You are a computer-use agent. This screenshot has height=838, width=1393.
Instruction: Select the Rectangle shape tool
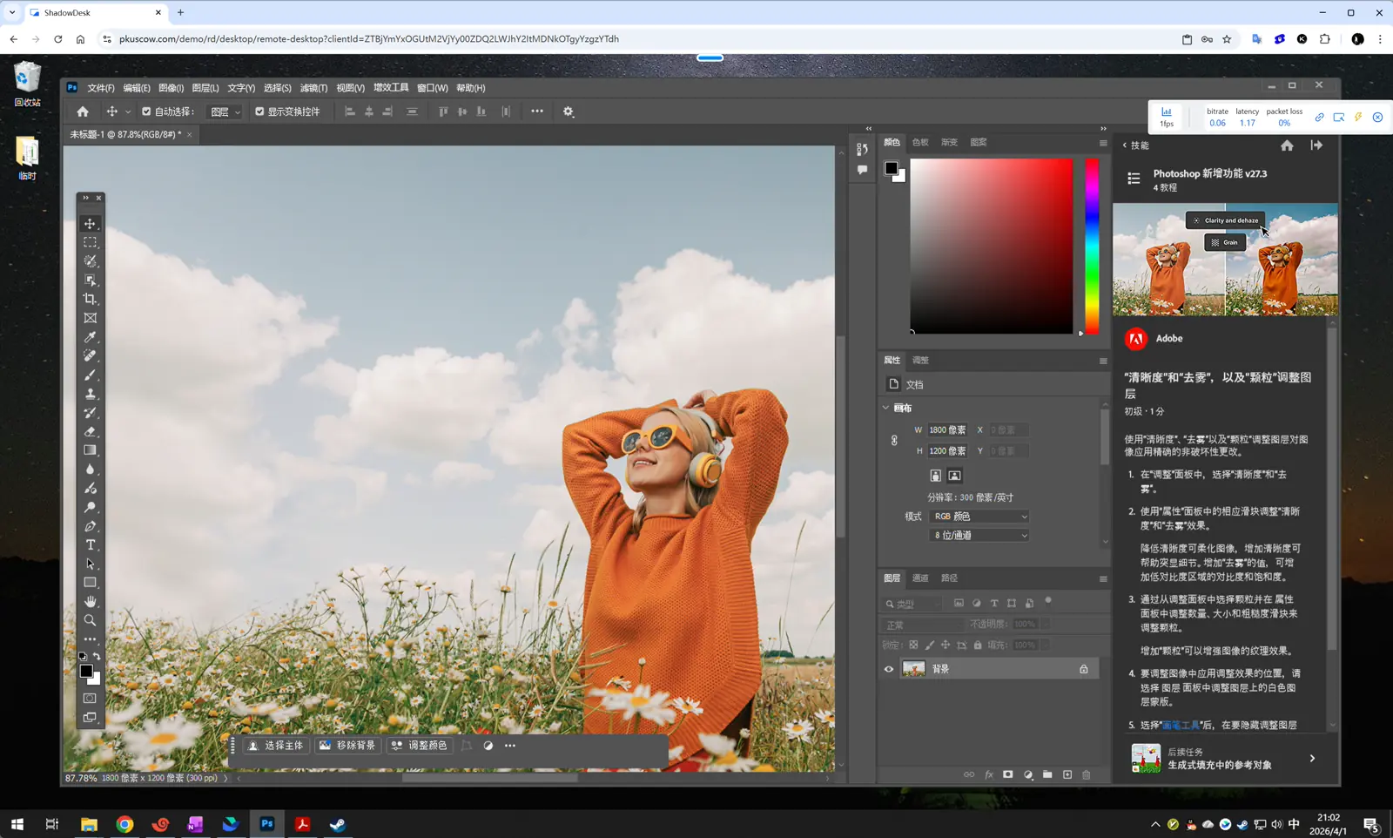[90, 583]
